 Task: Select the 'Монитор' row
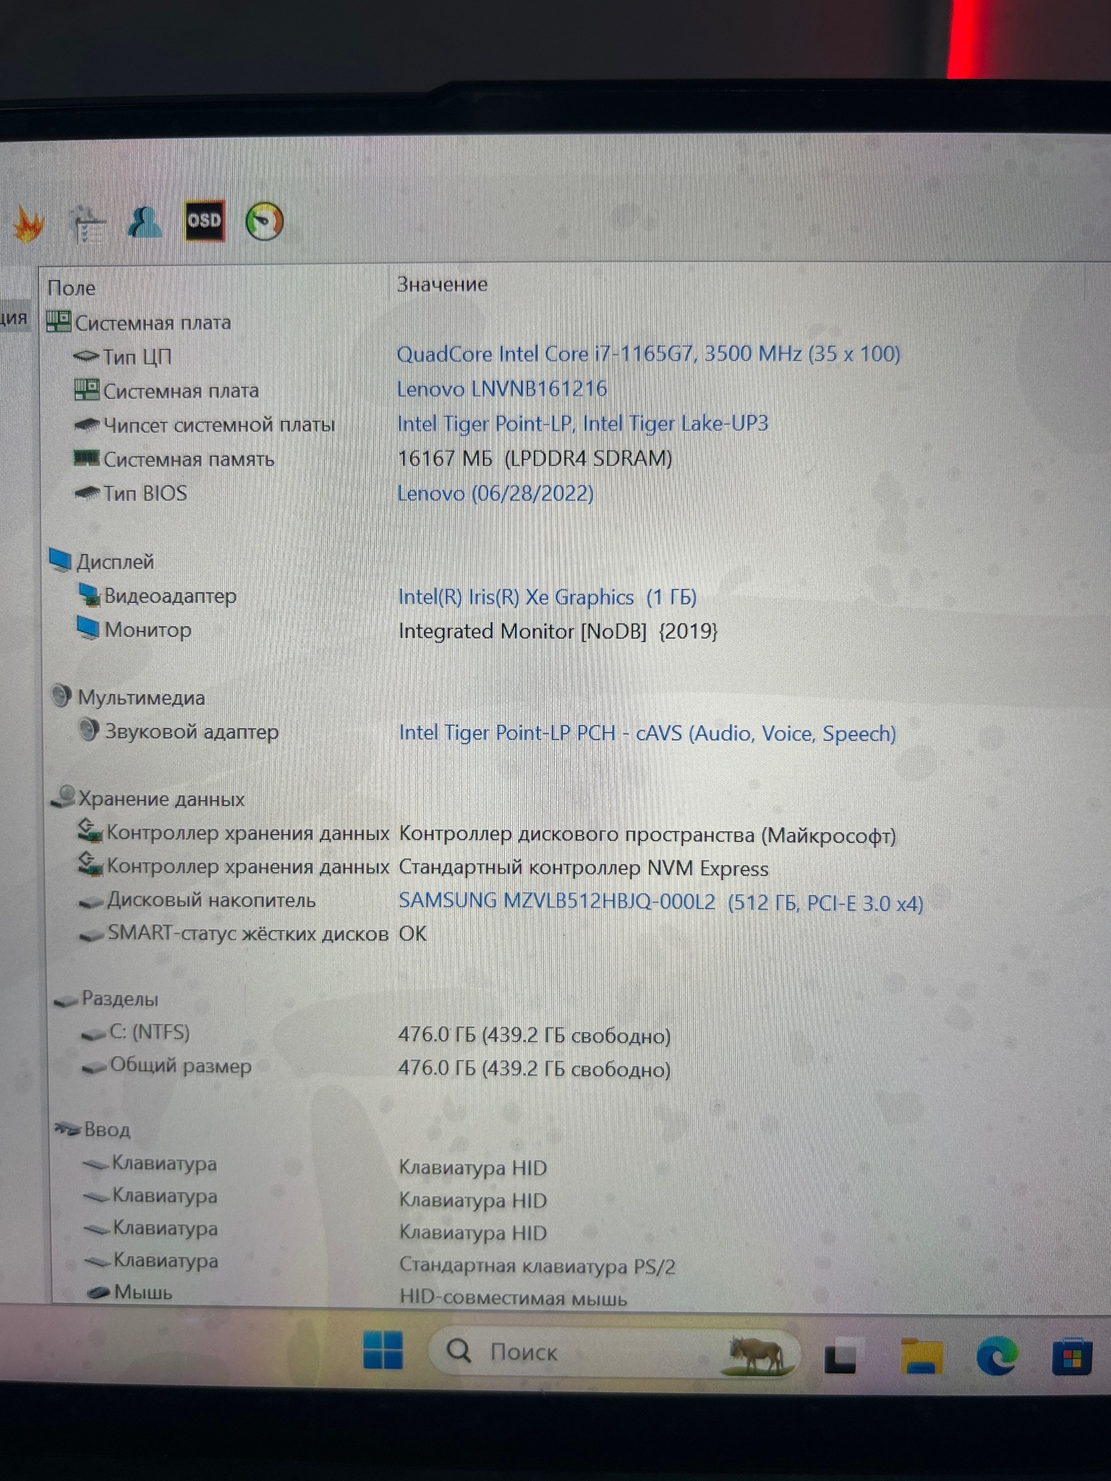click(135, 629)
